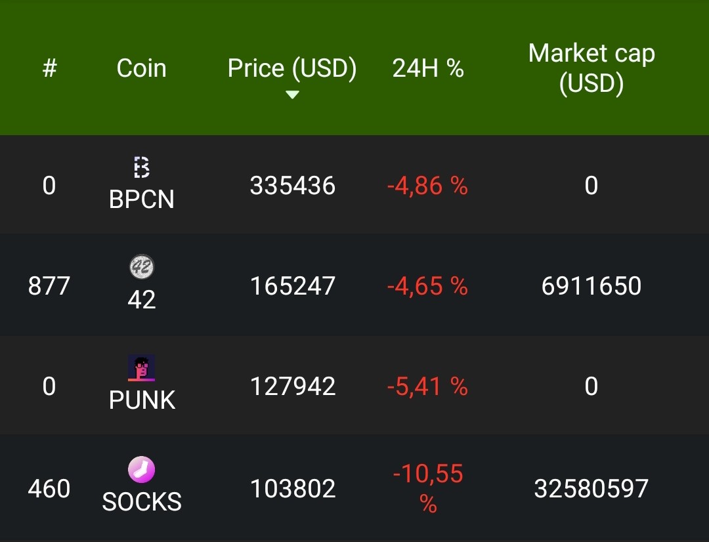Image resolution: width=709 pixels, height=542 pixels.
Task: Open the SOCKS coin name
Action: coord(142,502)
